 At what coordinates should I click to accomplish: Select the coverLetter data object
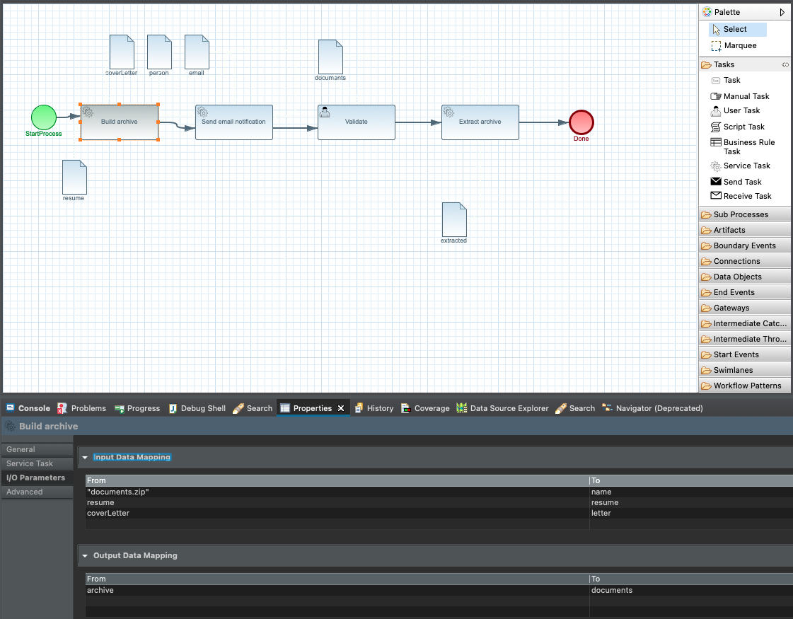pos(122,52)
